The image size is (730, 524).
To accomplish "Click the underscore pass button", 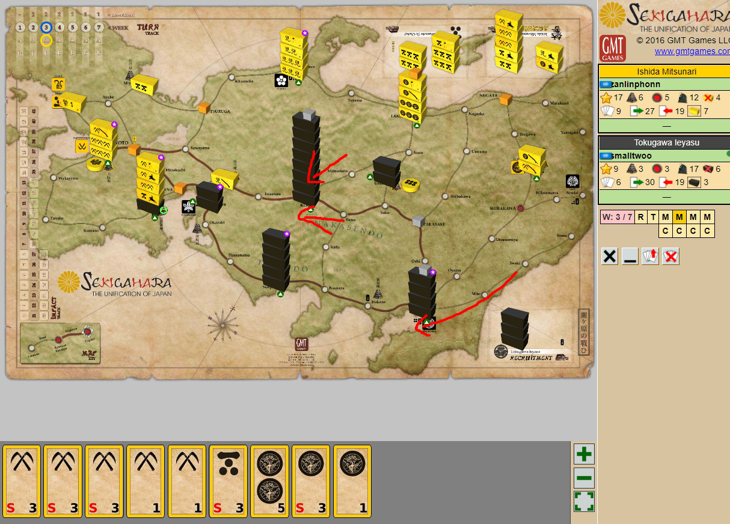I will pos(630,256).
